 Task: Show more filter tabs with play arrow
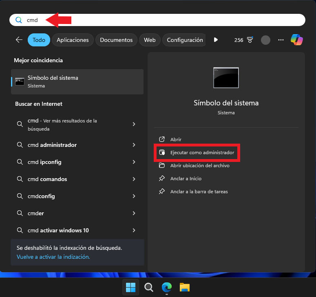click(x=216, y=40)
